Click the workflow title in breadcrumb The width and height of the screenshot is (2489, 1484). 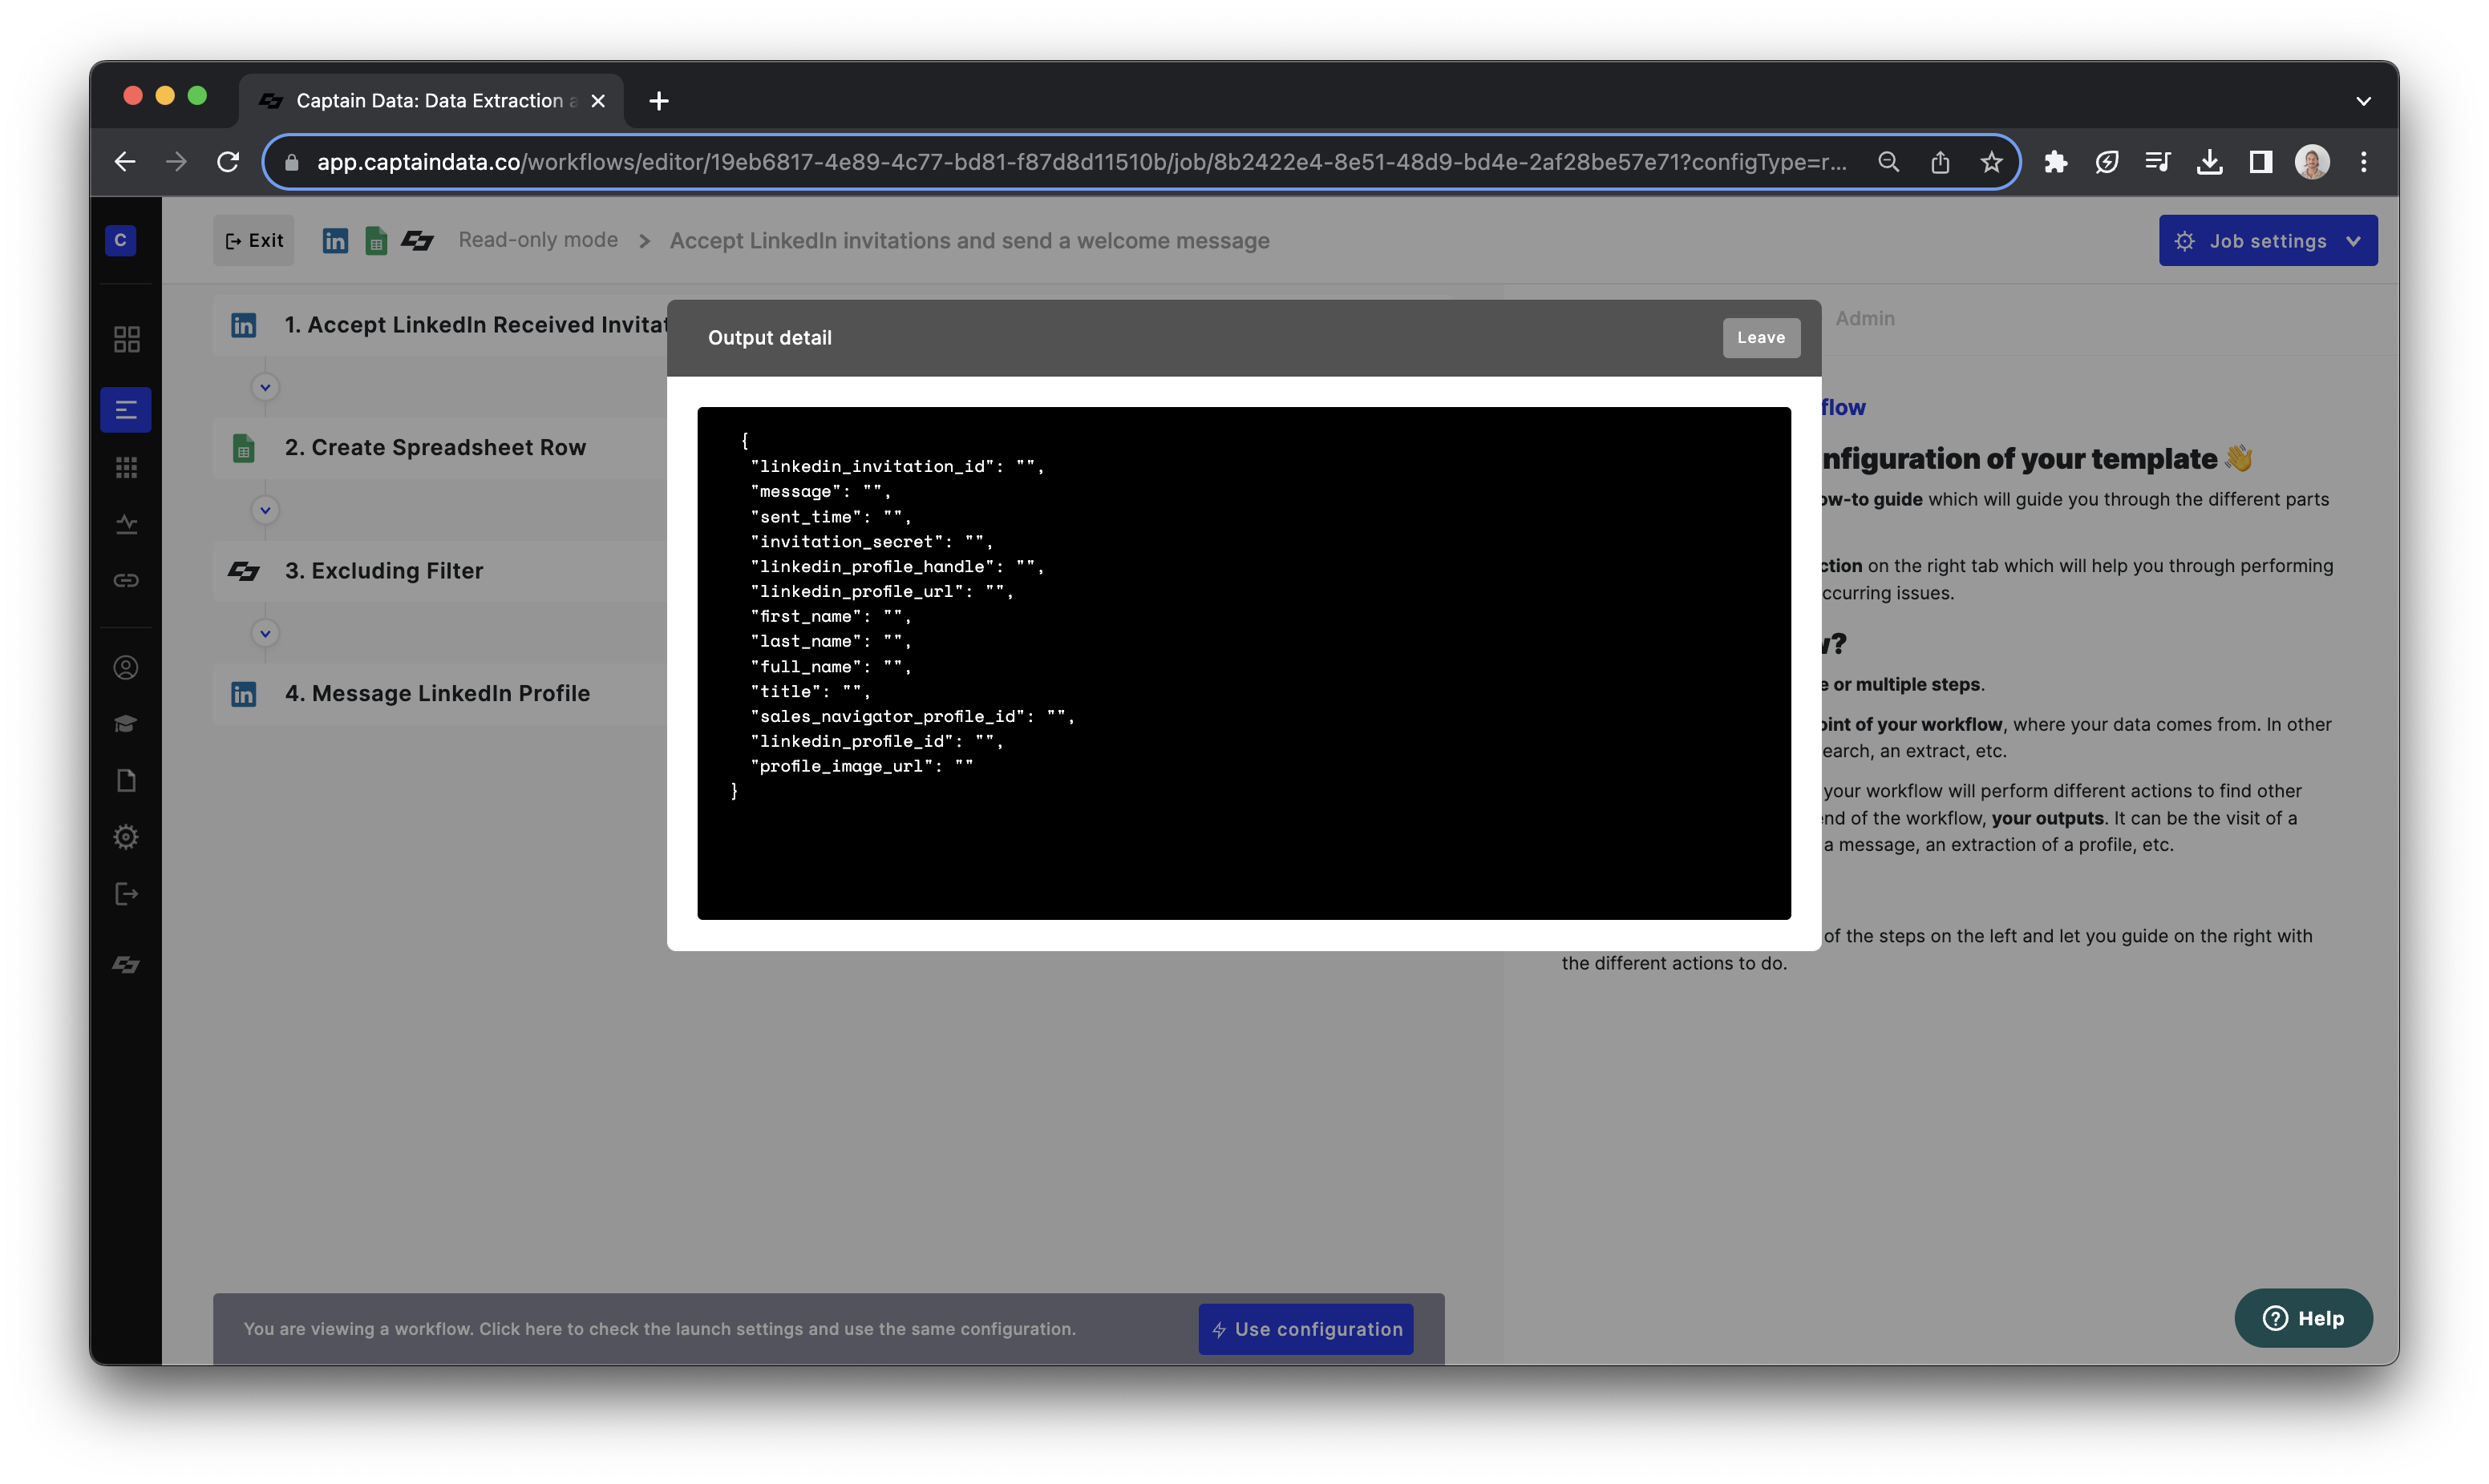969,241
